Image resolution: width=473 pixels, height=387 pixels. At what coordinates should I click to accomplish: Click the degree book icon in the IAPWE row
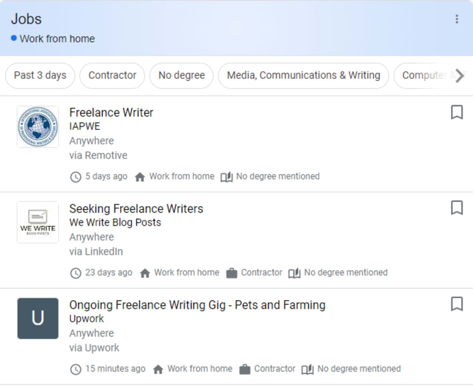click(x=226, y=177)
